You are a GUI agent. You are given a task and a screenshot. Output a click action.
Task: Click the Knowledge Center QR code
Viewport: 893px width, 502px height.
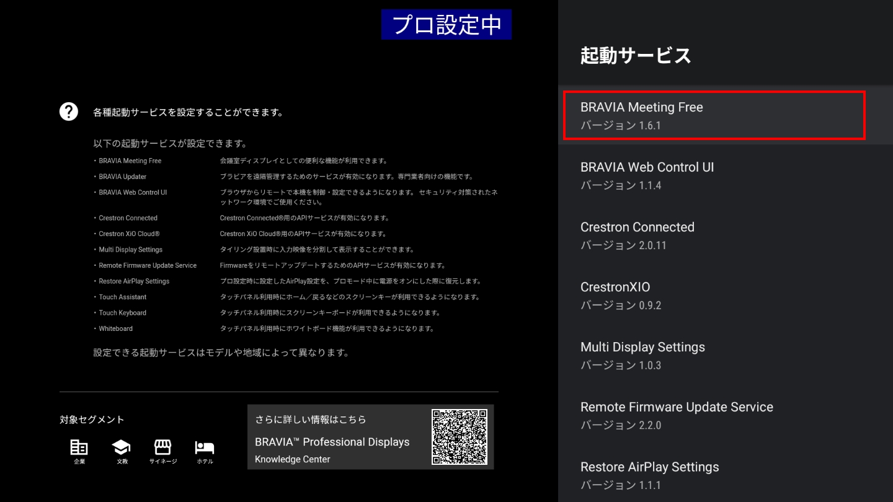click(x=460, y=437)
